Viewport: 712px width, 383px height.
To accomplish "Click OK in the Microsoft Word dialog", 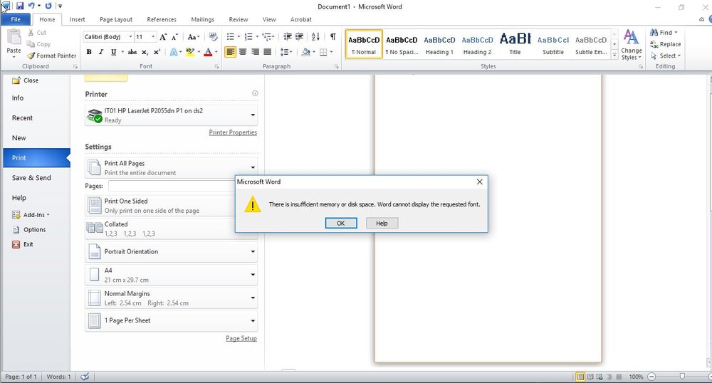I will point(341,224).
